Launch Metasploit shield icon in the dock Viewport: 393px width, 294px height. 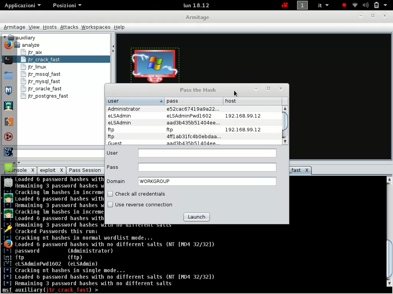tap(8, 90)
